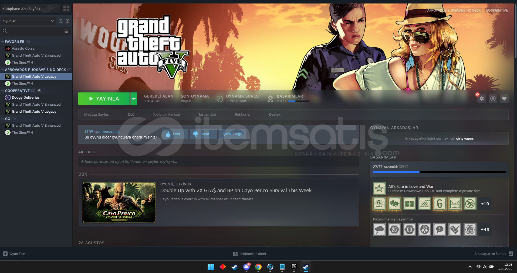Click the locked 10x skull achievement icon
The height and width of the screenshot is (273, 517).
click(x=425, y=230)
